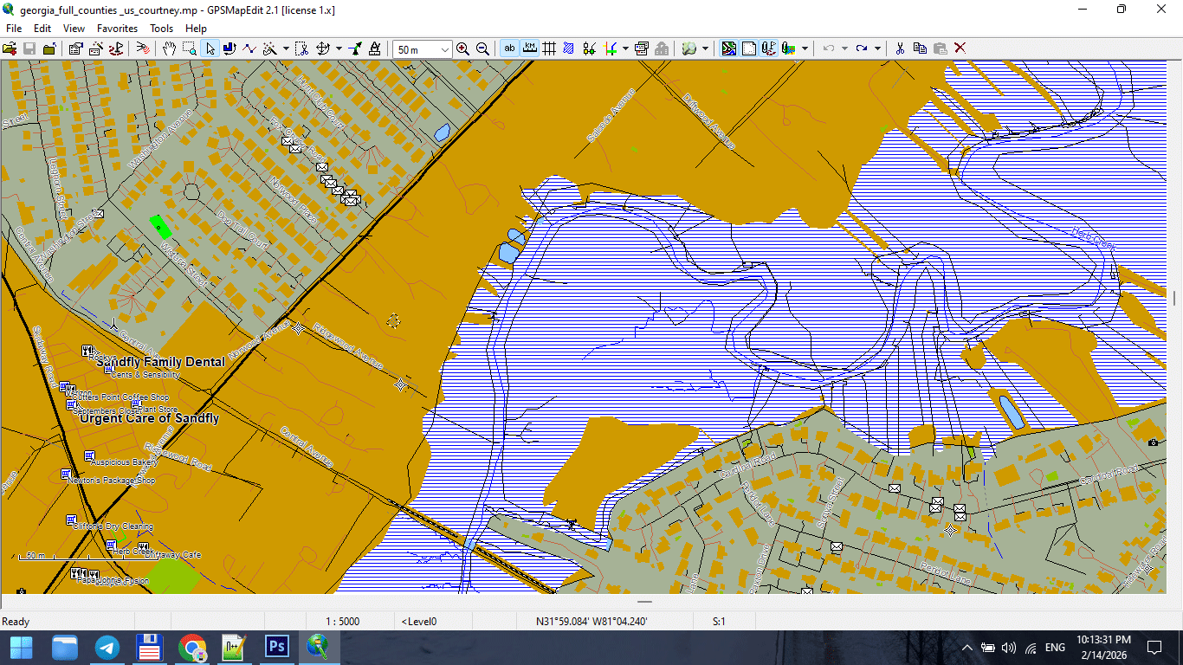Select the arrow pointer selection tool
Viewport: 1183px width, 665px height.
click(210, 48)
